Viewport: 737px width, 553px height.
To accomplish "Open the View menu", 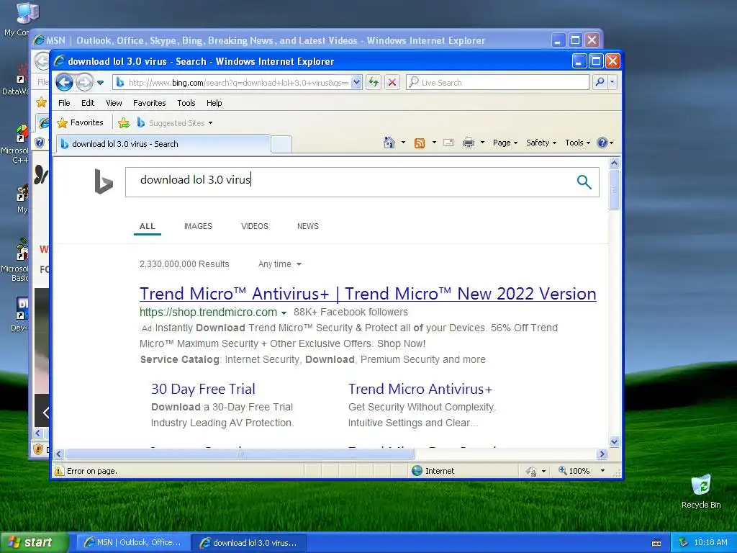I will pyautogui.click(x=114, y=103).
